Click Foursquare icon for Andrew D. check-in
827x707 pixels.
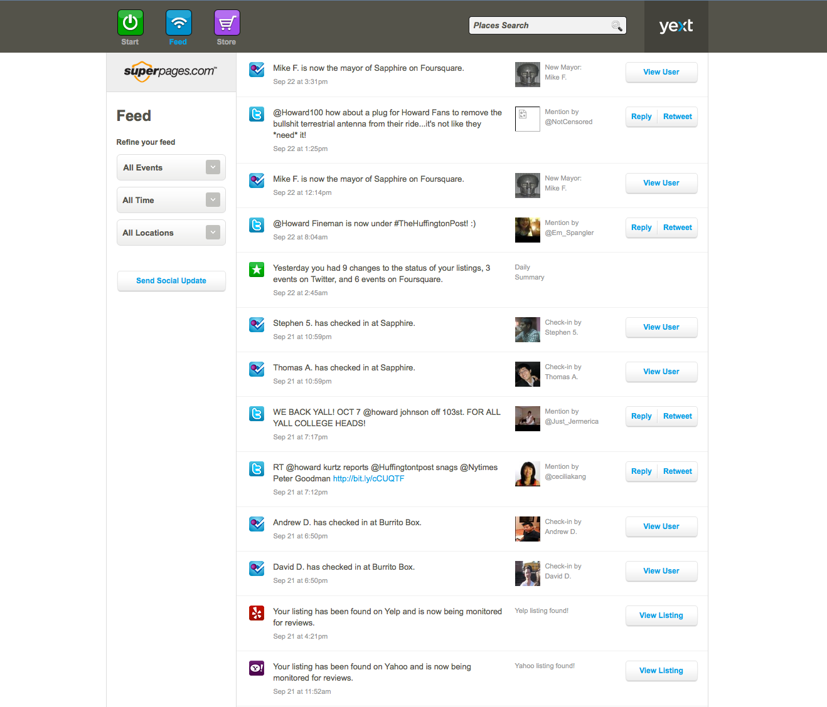(x=257, y=524)
